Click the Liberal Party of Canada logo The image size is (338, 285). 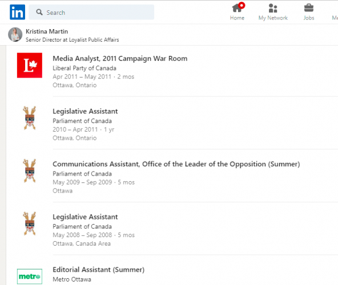[x=30, y=65]
